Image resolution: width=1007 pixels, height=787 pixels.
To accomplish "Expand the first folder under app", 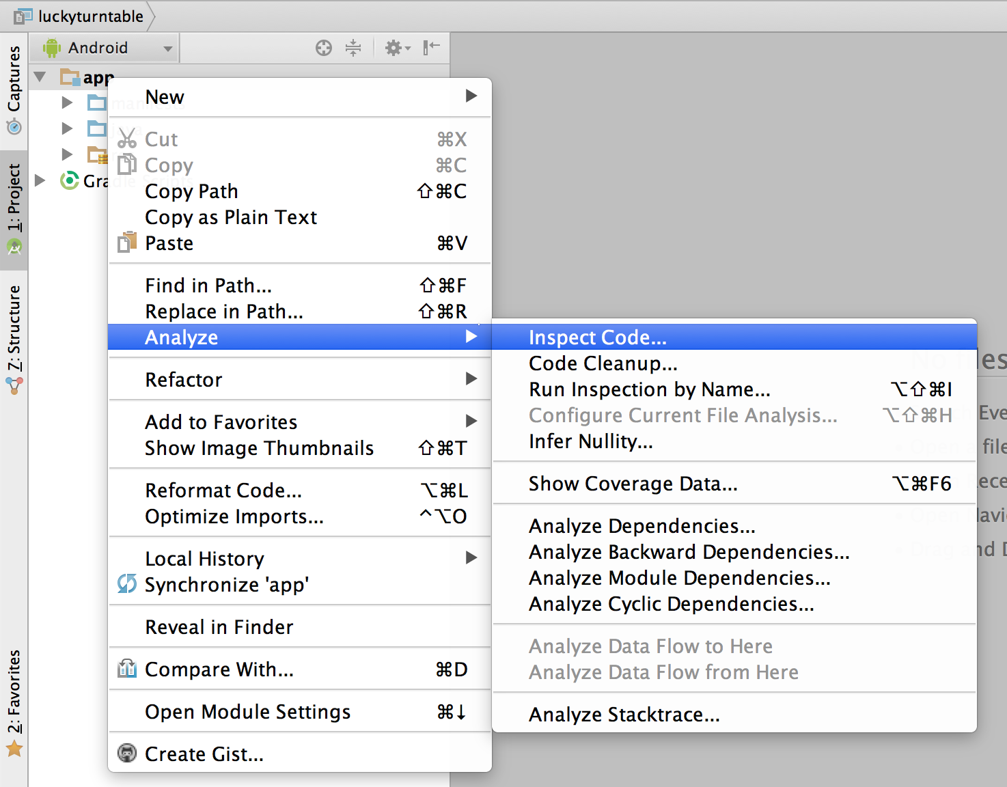I will [x=67, y=102].
